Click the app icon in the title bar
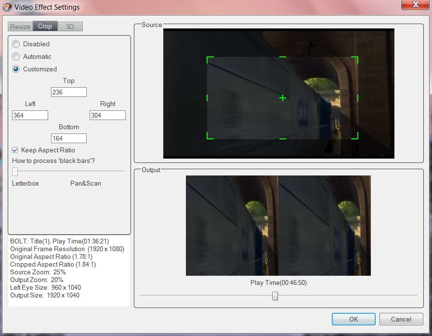 [7, 7]
